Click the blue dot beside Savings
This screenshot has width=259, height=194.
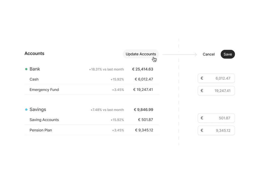tap(26, 110)
